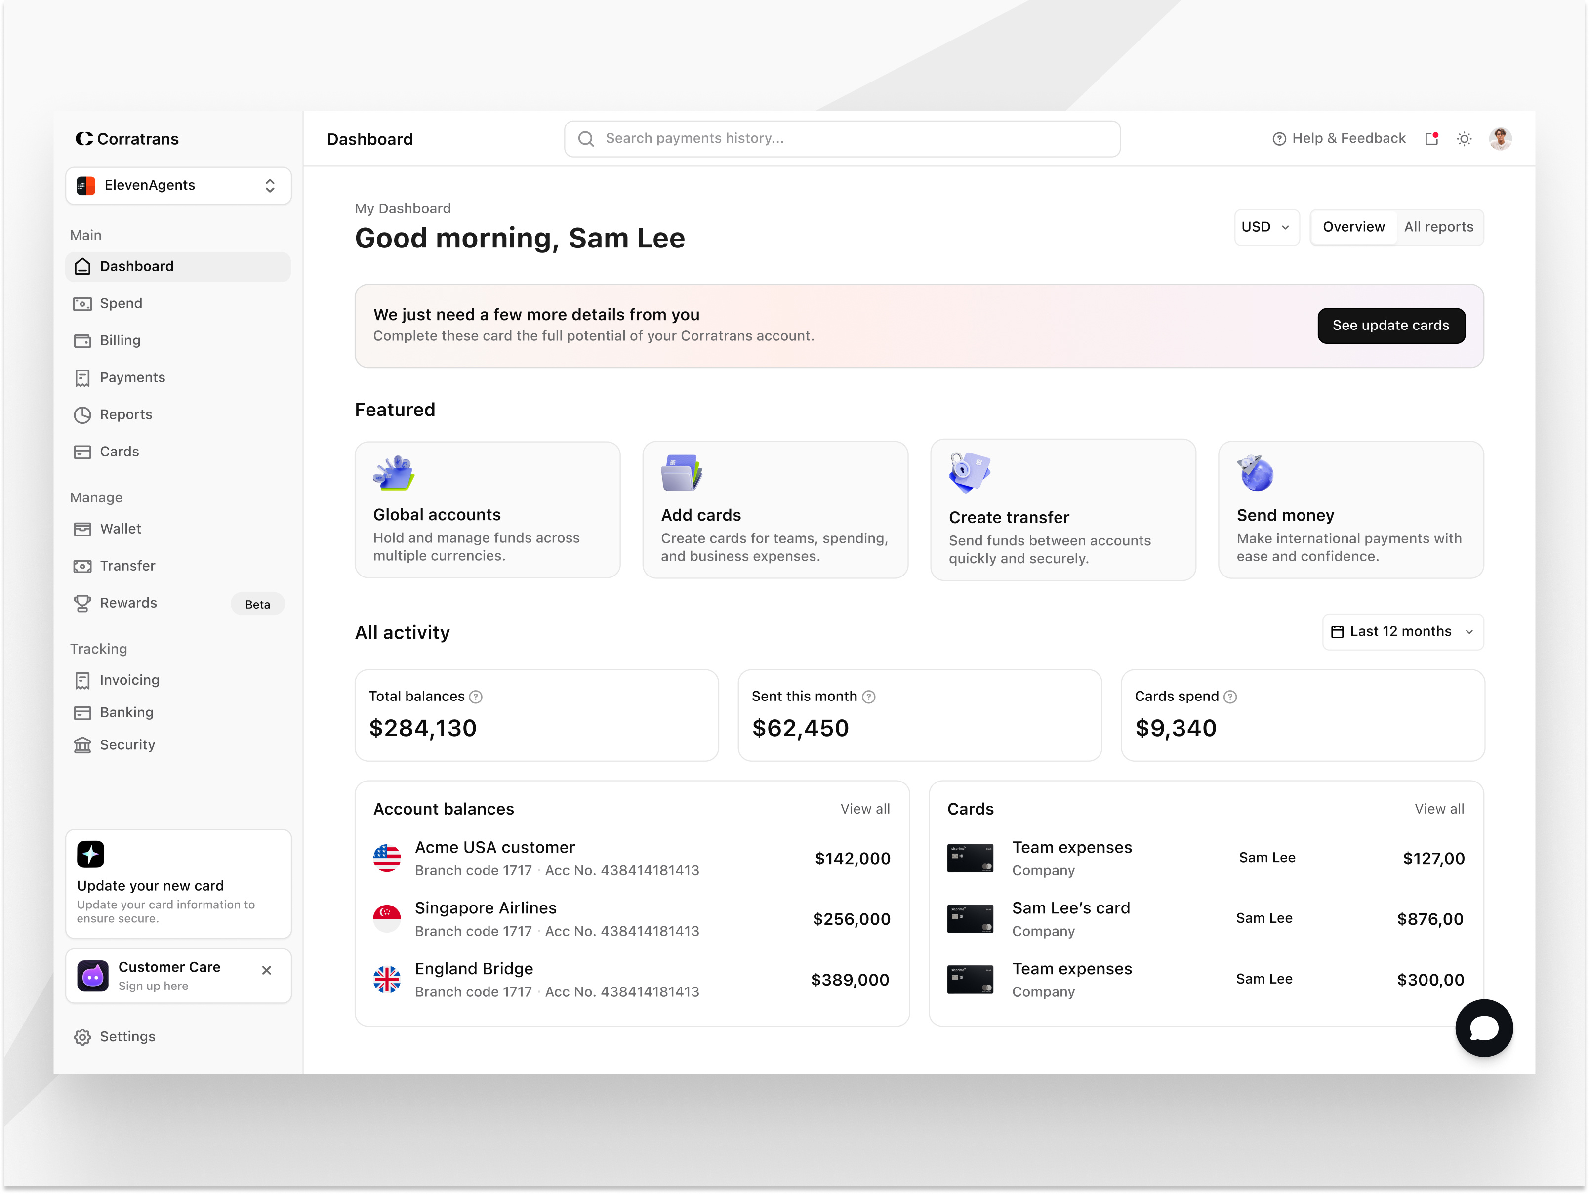
Task: Click the $9,340 cards spend value
Action: [x=1175, y=729]
